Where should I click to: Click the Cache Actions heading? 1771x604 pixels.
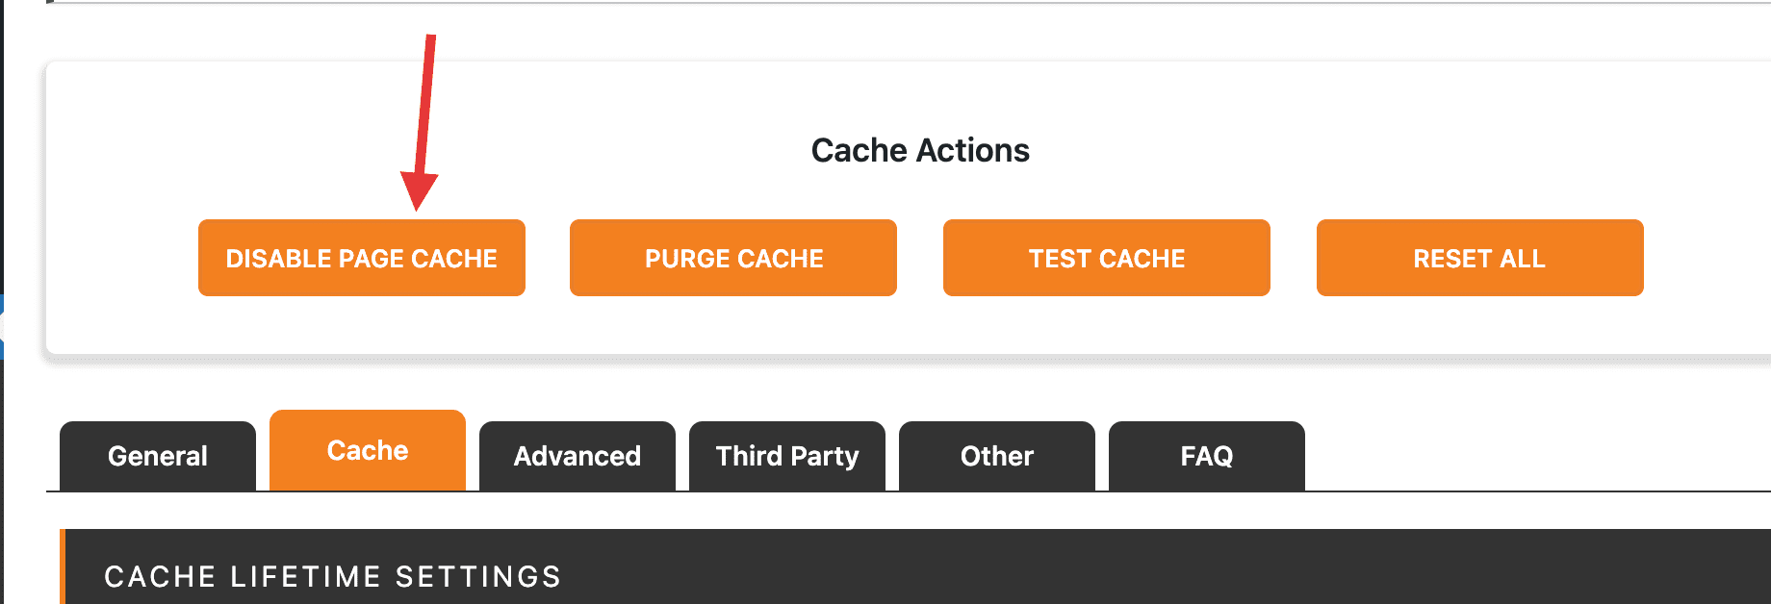point(920,150)
